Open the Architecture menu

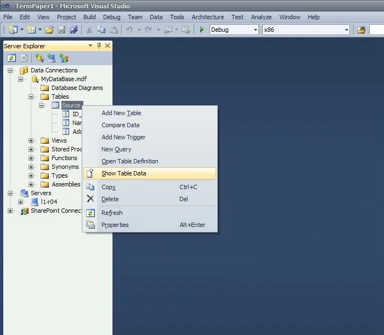click(x=208, y=17)
